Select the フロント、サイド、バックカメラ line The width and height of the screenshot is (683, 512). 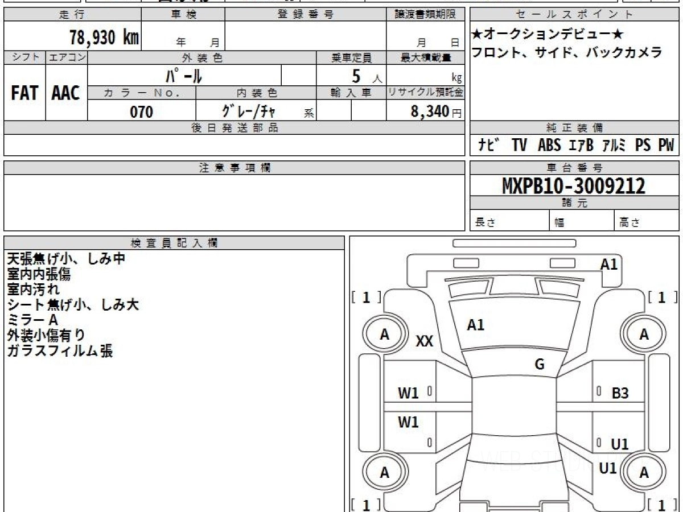[x=567, y=53]
